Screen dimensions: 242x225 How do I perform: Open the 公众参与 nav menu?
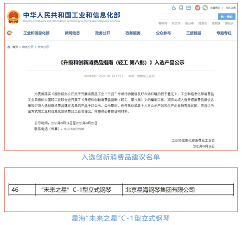(163, 33)
